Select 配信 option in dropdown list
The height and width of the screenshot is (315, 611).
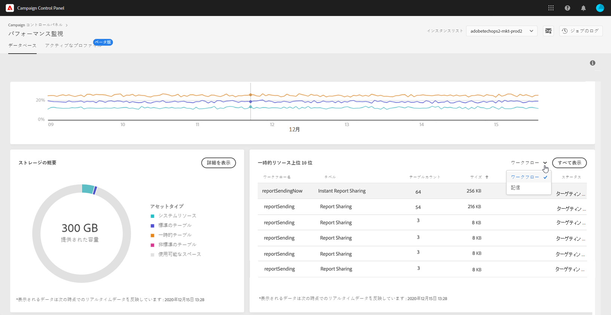(529, 188)
